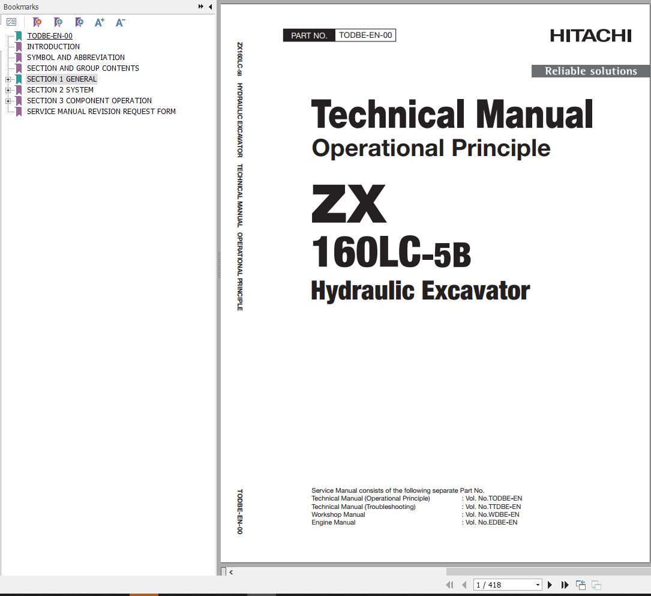Click the Engine Manual line
651x596 pixels.
334,523
